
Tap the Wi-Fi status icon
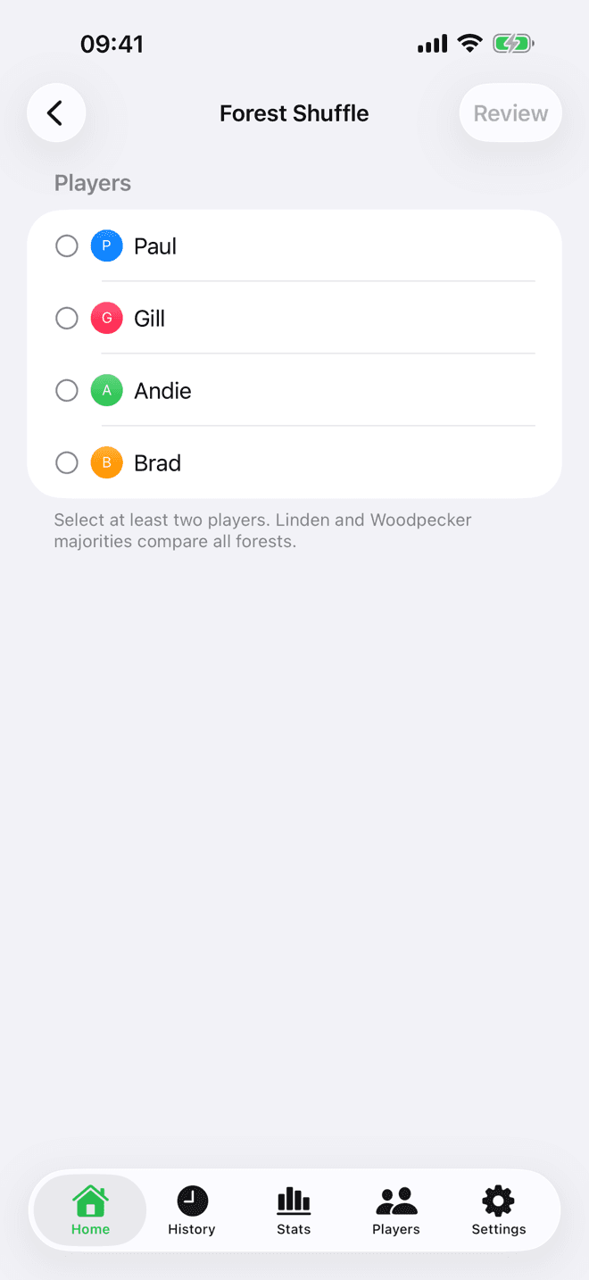click(469, 43)
